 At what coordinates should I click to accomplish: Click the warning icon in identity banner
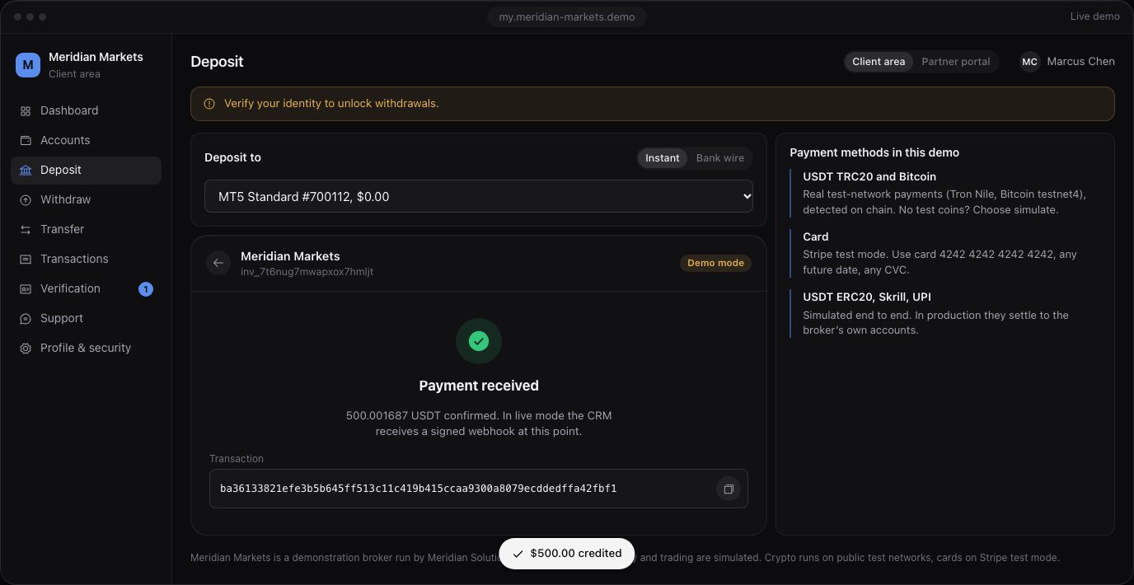(209, 104)
